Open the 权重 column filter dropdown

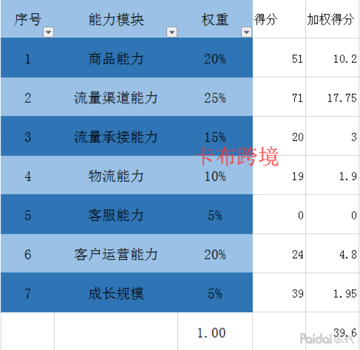click(x=246, y=33)
